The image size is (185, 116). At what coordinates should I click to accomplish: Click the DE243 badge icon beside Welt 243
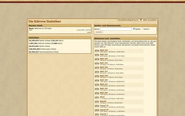point(97,93)
